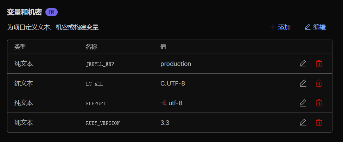Select the JEKYLL_ENV name cell
343x142 pixels.
[100, 64]
